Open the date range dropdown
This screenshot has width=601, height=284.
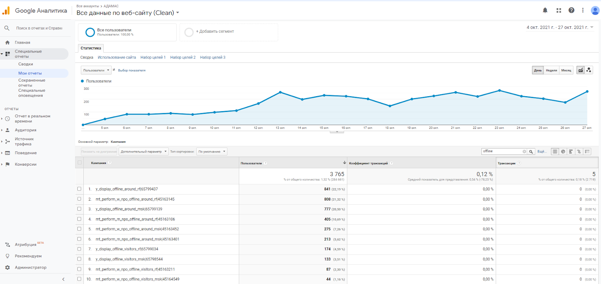click(x=560, y=27)
